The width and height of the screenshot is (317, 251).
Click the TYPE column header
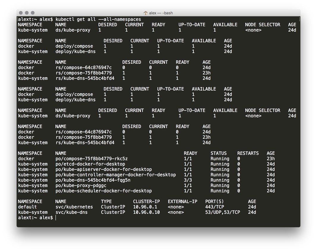click(x=106, y=202)
